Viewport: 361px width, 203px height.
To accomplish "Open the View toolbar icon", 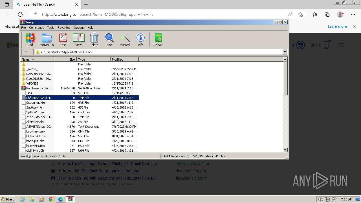I will click(78, 39).
